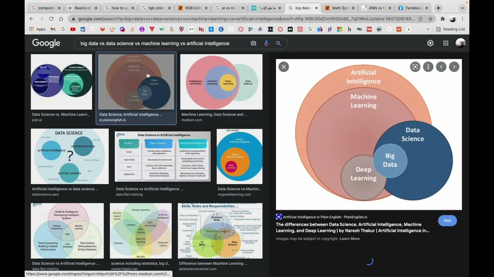
Task: Open the Apps bookmark shortcut
Action: point(37,29)
